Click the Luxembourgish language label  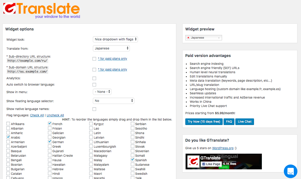105,146
